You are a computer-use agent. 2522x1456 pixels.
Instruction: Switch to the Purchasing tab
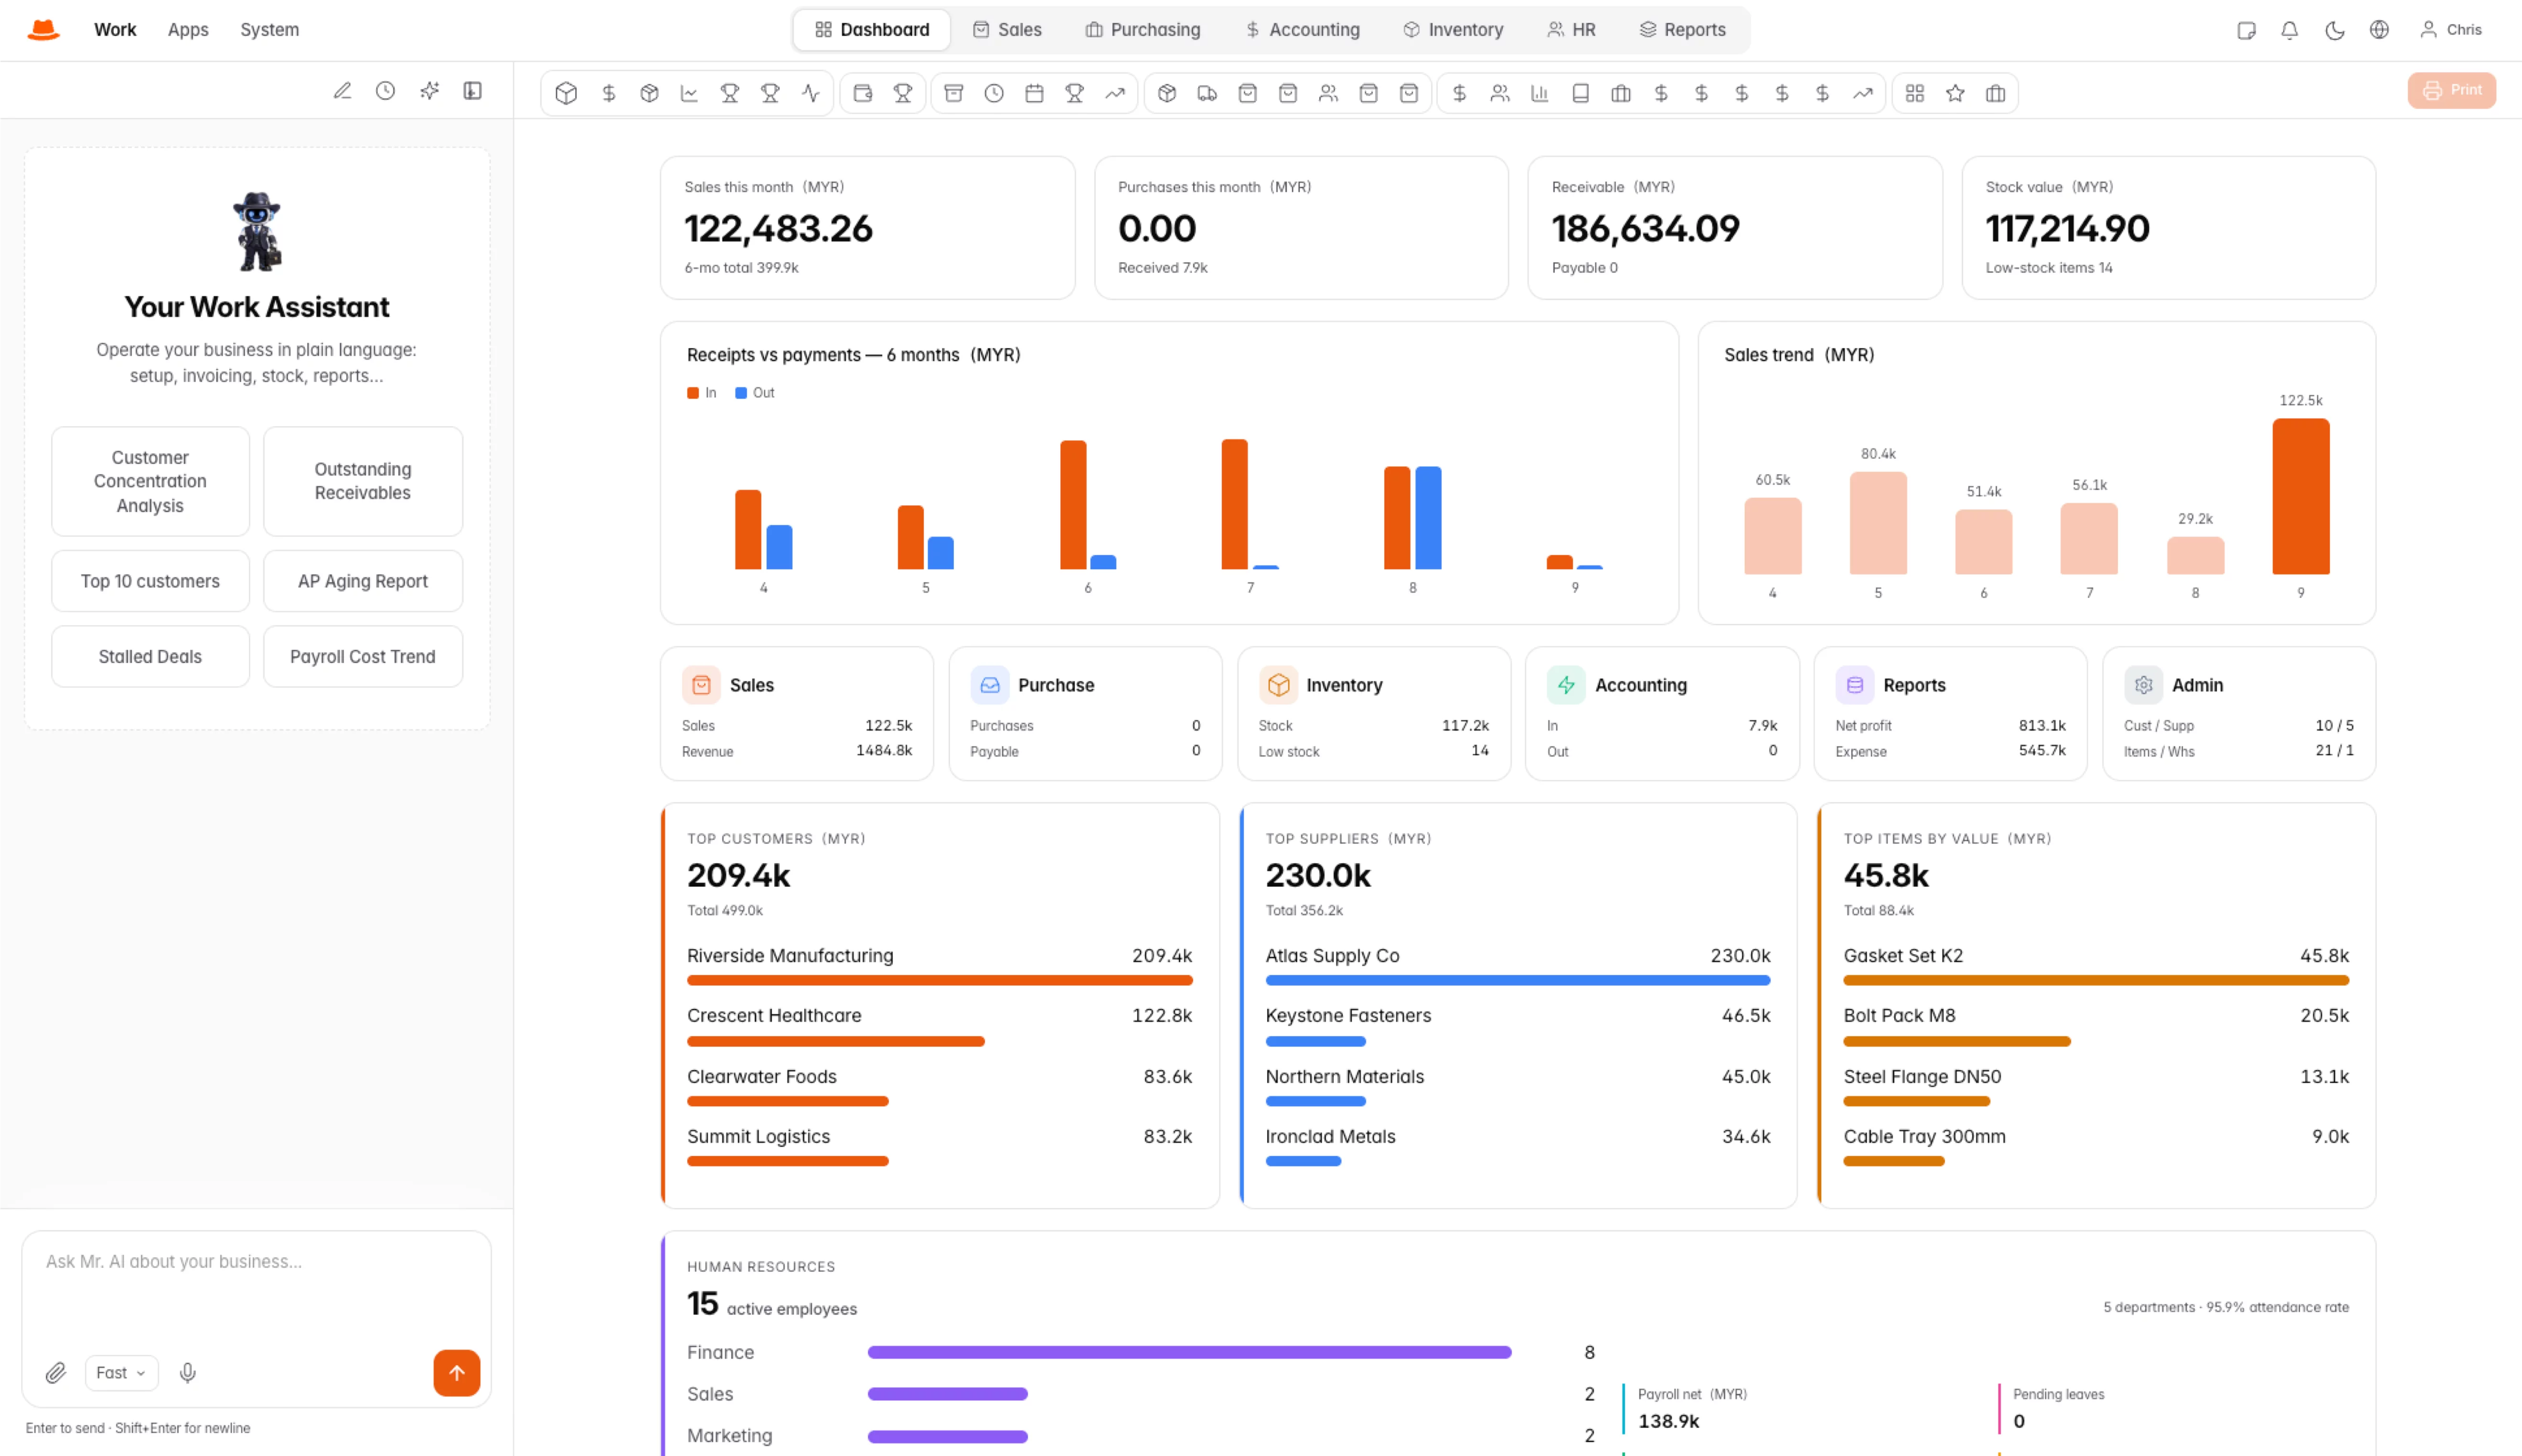(x=1143, y=30)
